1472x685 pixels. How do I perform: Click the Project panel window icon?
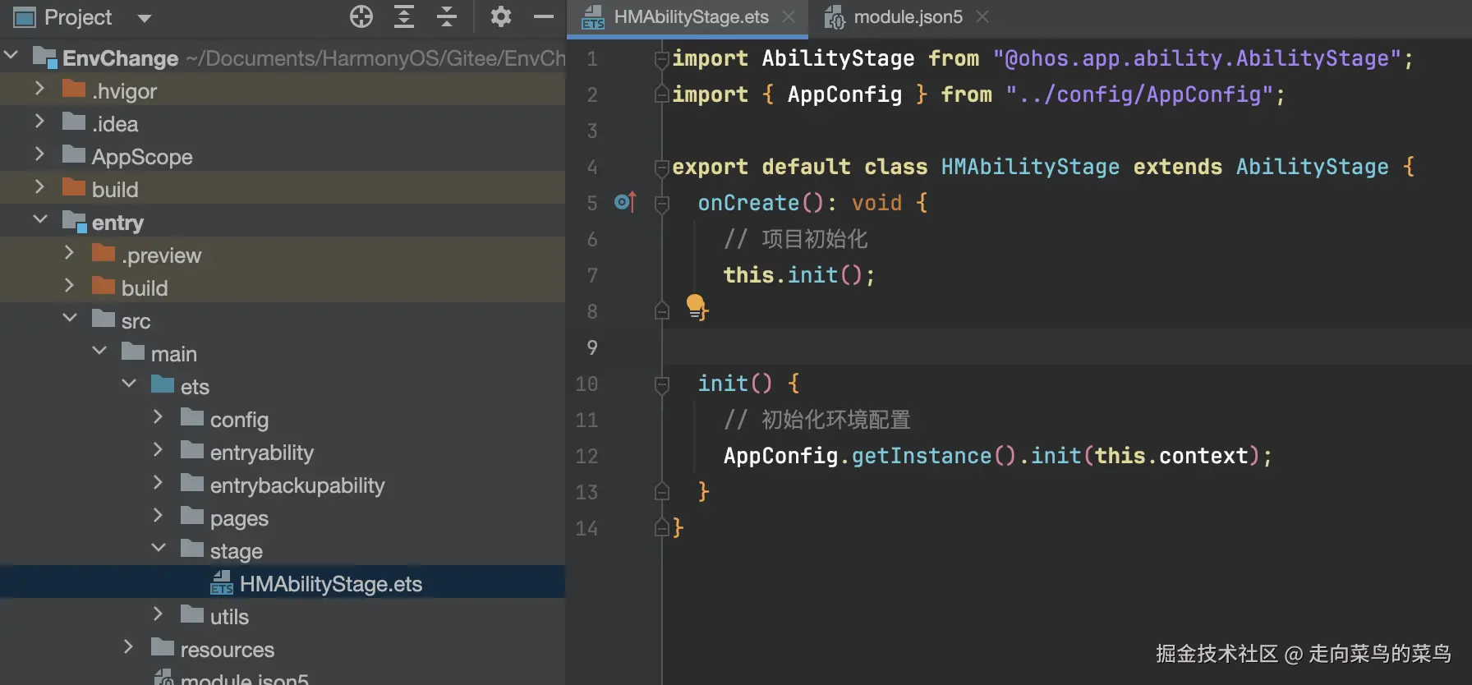click(25, 17)
